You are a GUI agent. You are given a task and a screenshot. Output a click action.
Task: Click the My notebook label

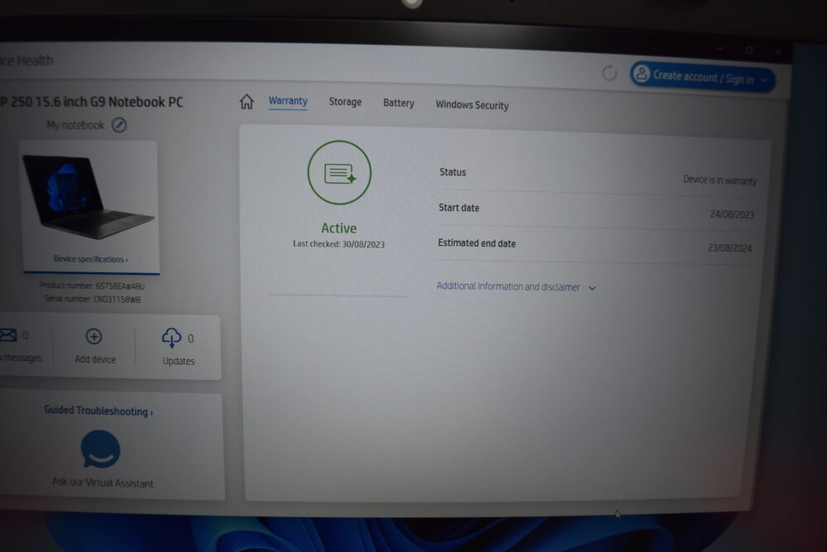(x=75, y=125)
